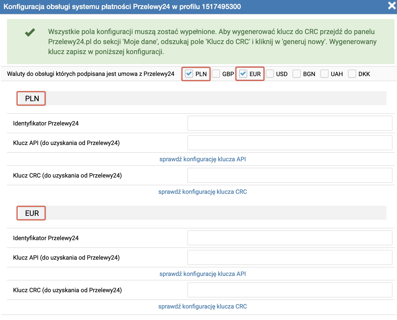
Task: Select the UAH currency checkbox
Action: (324, 74)
